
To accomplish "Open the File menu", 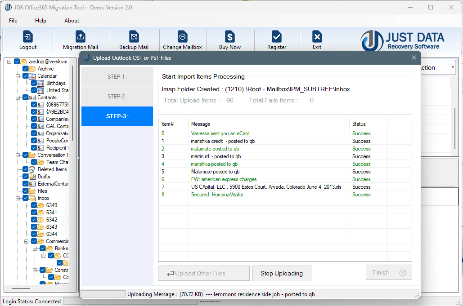I will point(13,20).
